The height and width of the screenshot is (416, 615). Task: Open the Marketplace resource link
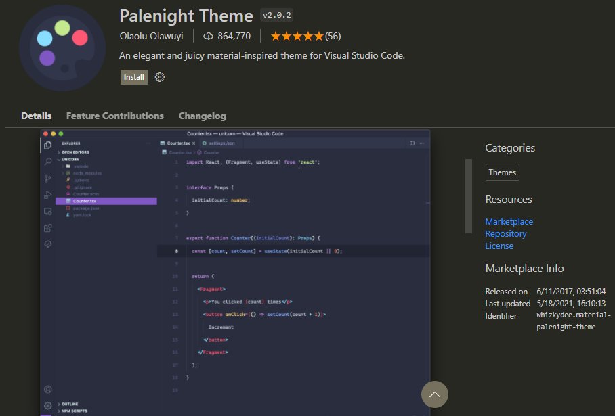(509, 221)
